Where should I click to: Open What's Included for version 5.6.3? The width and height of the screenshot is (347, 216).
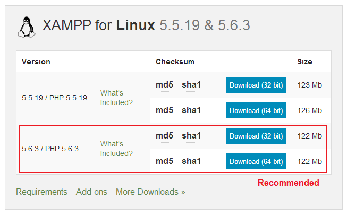116,149
